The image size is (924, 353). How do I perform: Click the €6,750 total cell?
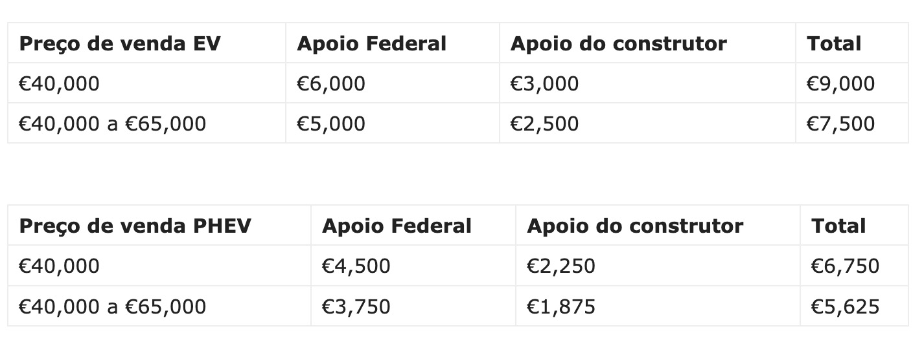click(846, 266)
